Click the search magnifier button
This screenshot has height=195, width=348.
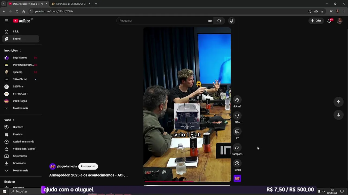click(x=219, y=21)
